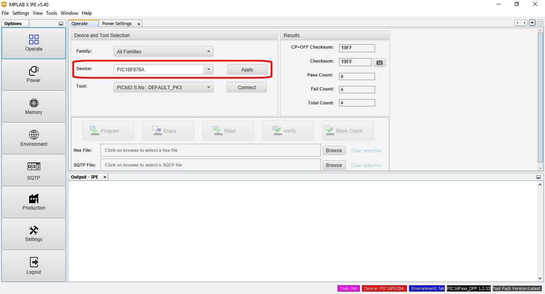Click the CP=OFF Checksum value field

click(x=357, y=48)
